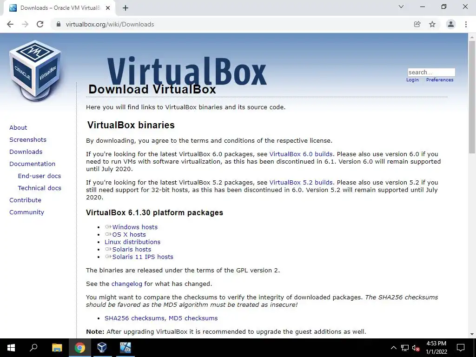Select the Downloads browser tab
Image resolution: width=476 pixels, height=357 pixels.
[x=59, y=8]
